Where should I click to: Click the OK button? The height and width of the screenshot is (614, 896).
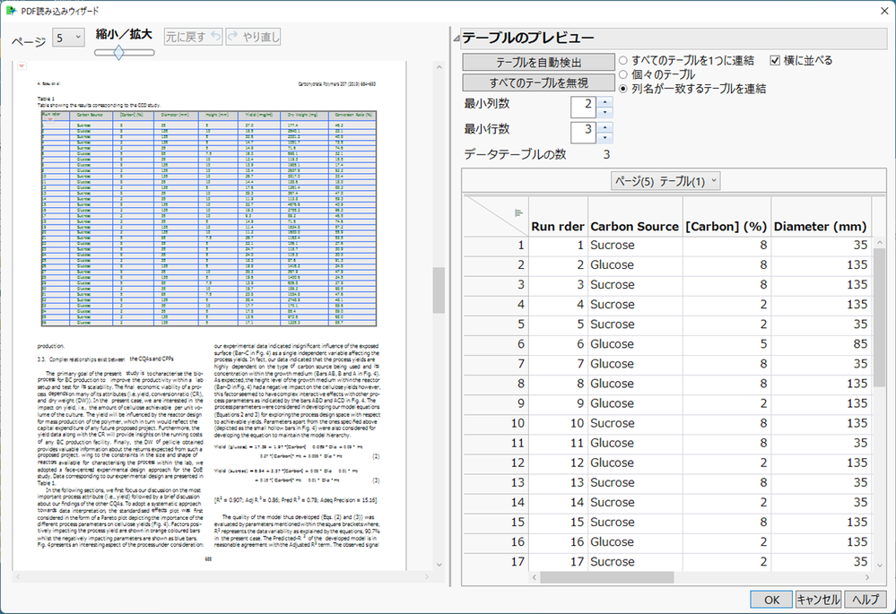770,599
